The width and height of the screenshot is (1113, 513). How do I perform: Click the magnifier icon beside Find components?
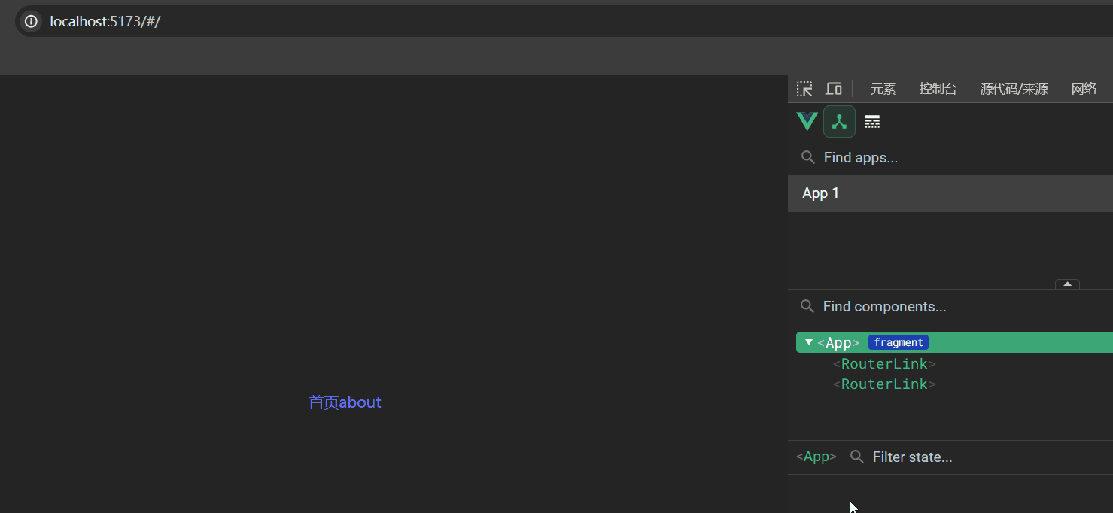click(807, 306)
